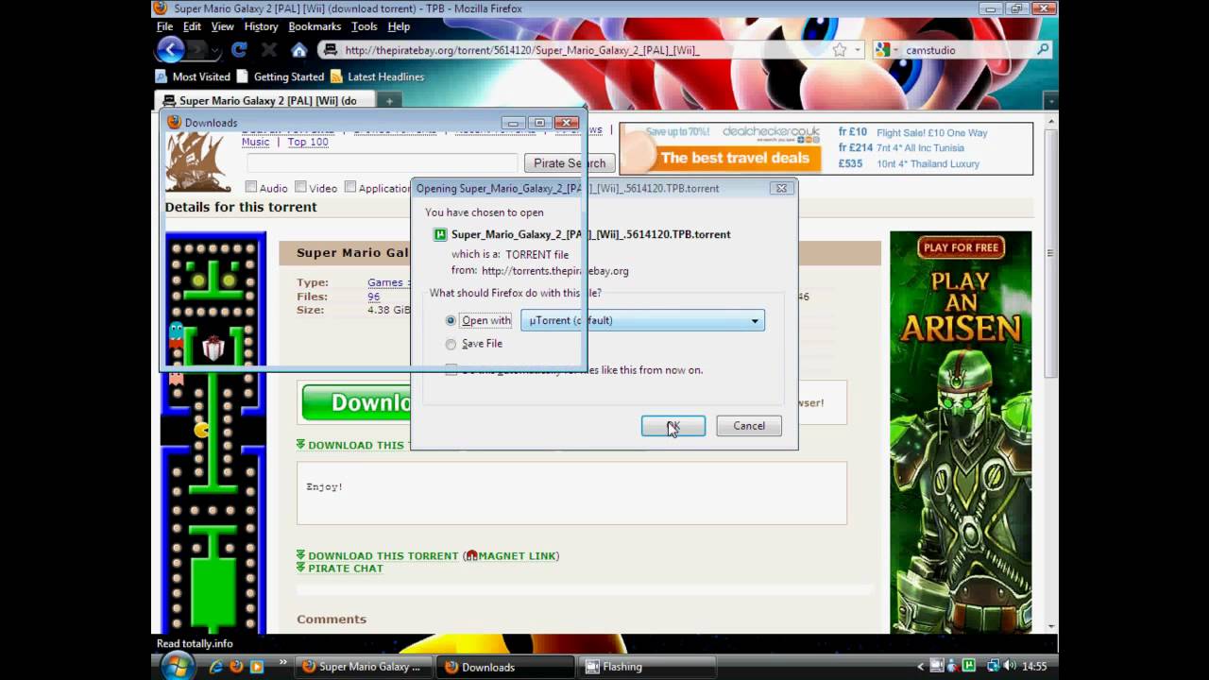
Task: Go back with the Firefox back arrow
Action: (170, 50)
